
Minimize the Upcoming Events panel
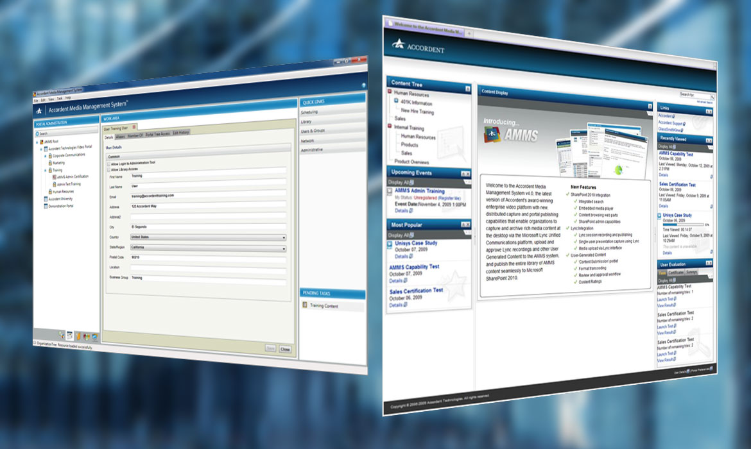[x=463, y=173]
